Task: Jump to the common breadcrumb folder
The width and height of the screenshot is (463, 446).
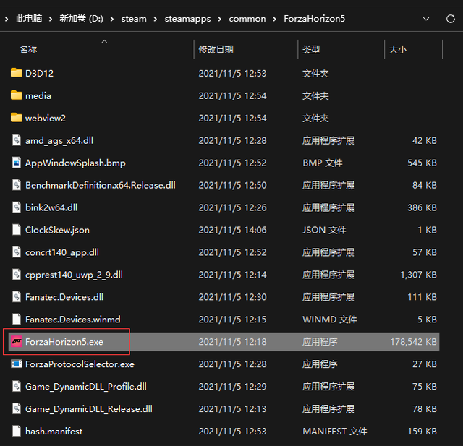Action: 247,19
